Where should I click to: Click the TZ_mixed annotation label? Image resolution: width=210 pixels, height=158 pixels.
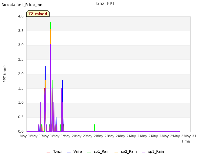point(38,13)
